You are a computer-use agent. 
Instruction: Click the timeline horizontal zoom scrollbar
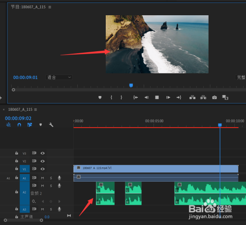click(x=24, y=220)
